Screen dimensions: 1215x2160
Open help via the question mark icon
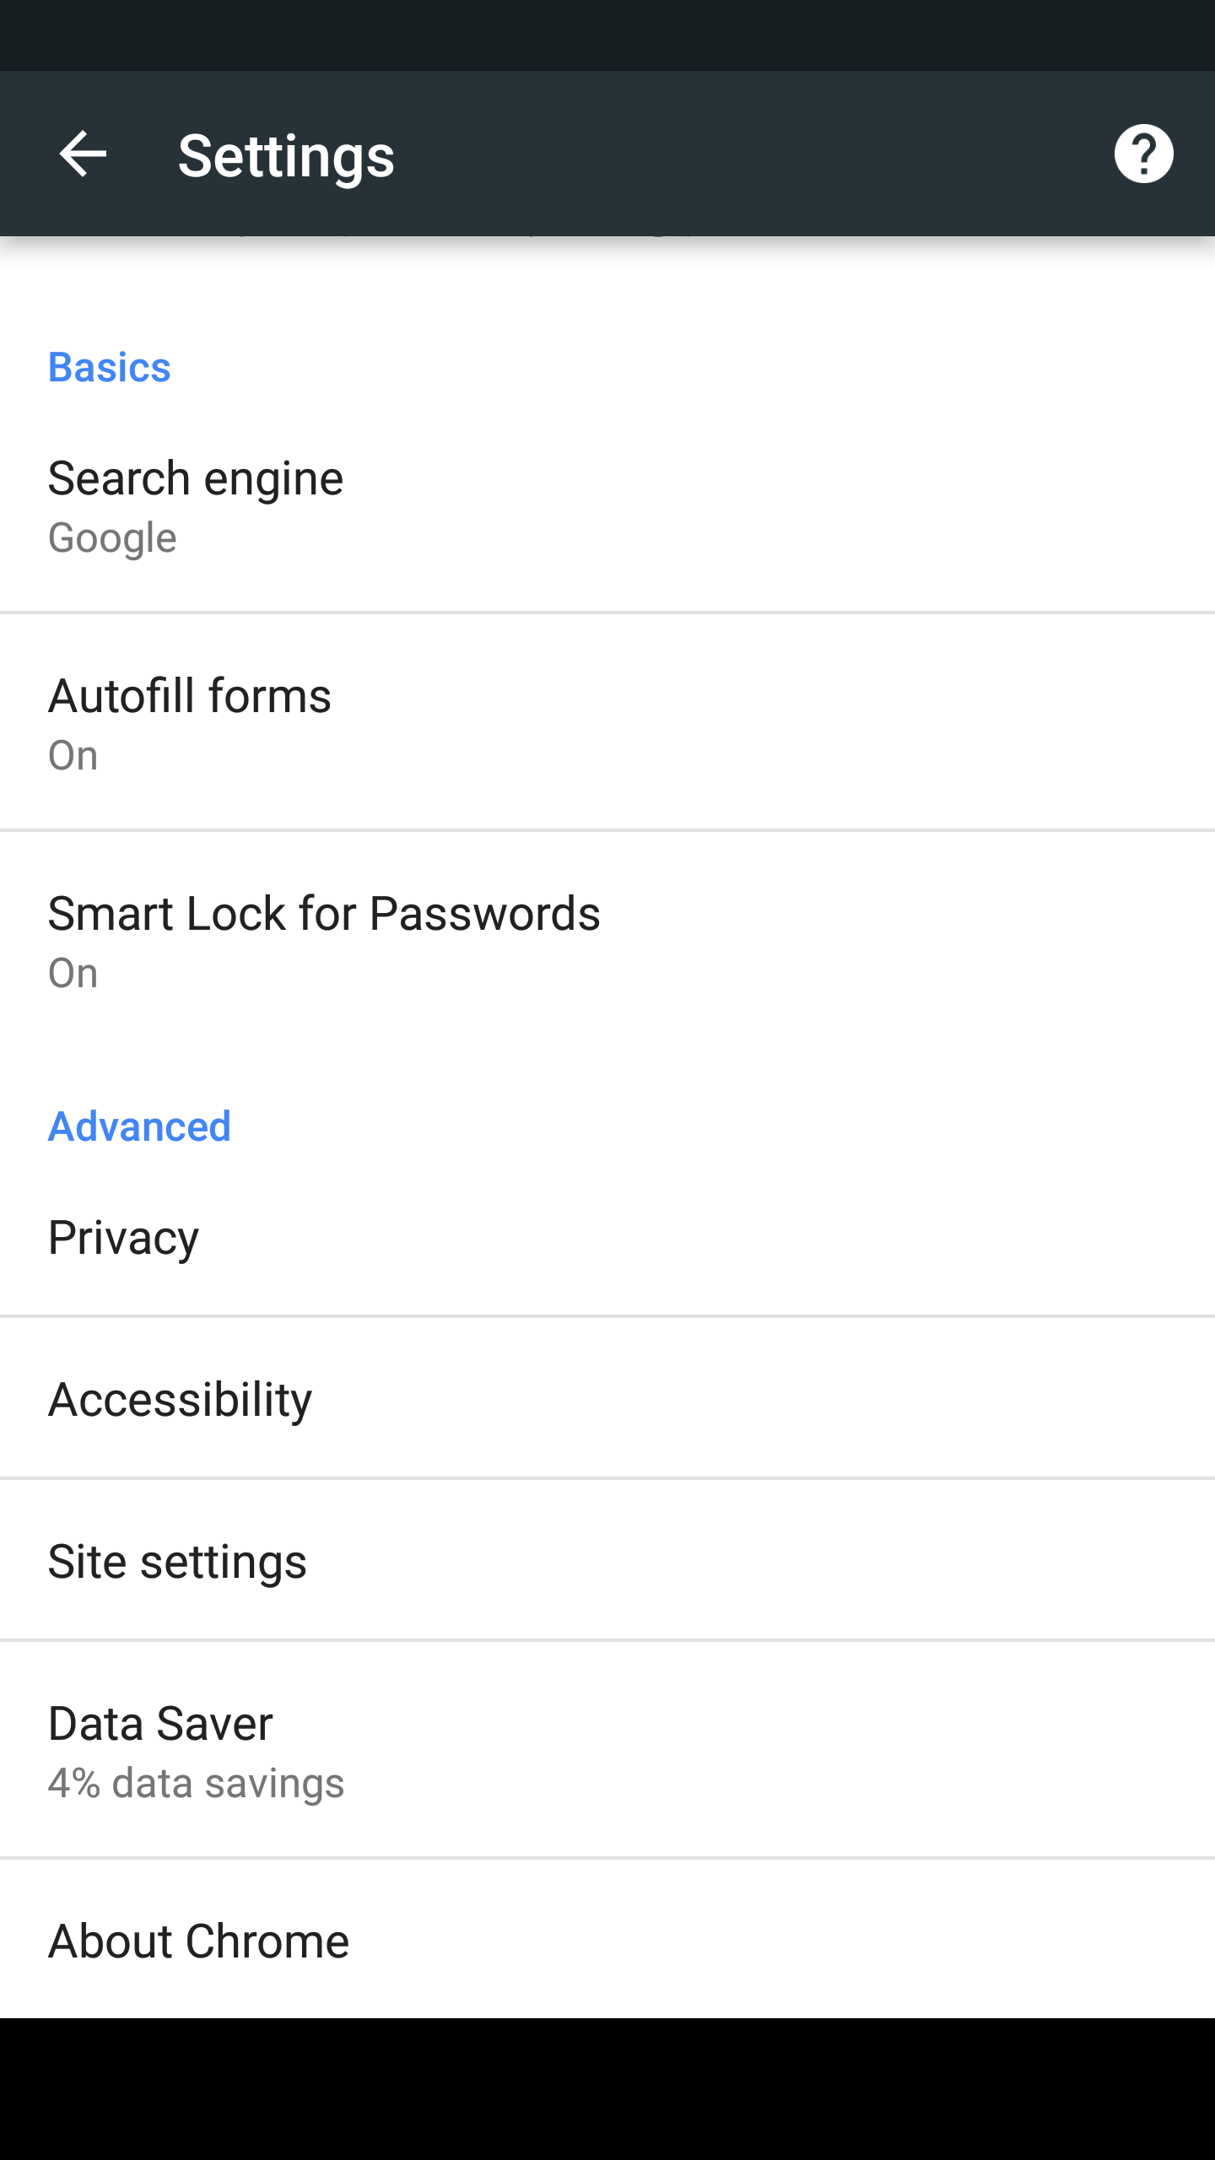[1143, 154]
